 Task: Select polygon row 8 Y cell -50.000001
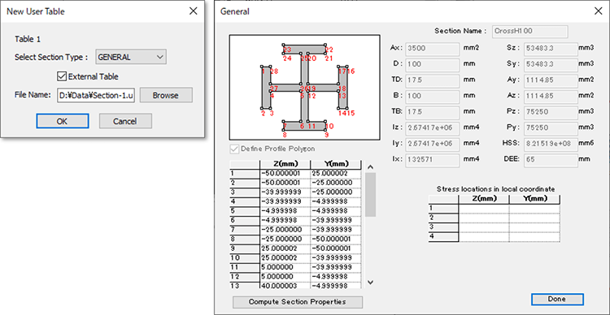coord(336,239)
